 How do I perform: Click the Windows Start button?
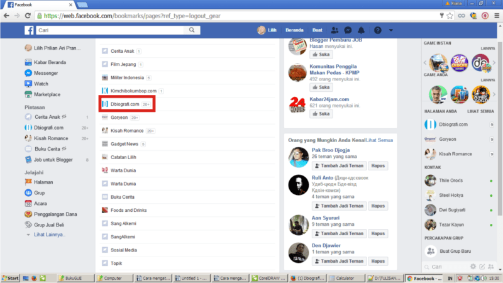tap(10, 278)
